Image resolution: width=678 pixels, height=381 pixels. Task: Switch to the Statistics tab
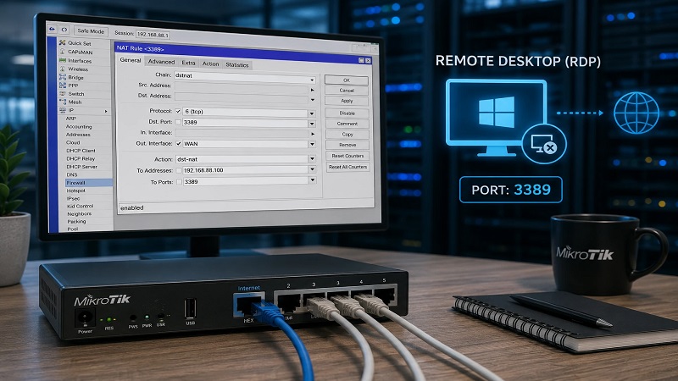(237, 65)
